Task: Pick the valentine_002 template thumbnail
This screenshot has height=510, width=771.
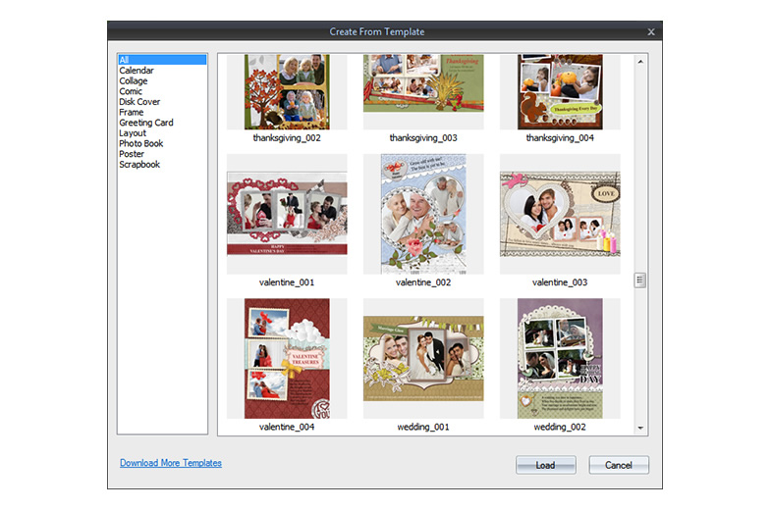Action: click(423, 214)
